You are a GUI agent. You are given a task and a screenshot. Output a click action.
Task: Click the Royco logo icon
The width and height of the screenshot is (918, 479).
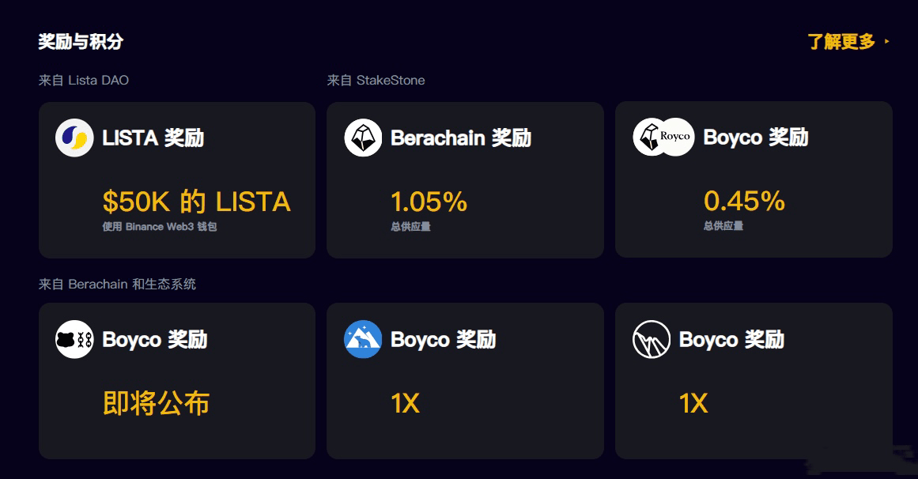click(x=675, y=137)
